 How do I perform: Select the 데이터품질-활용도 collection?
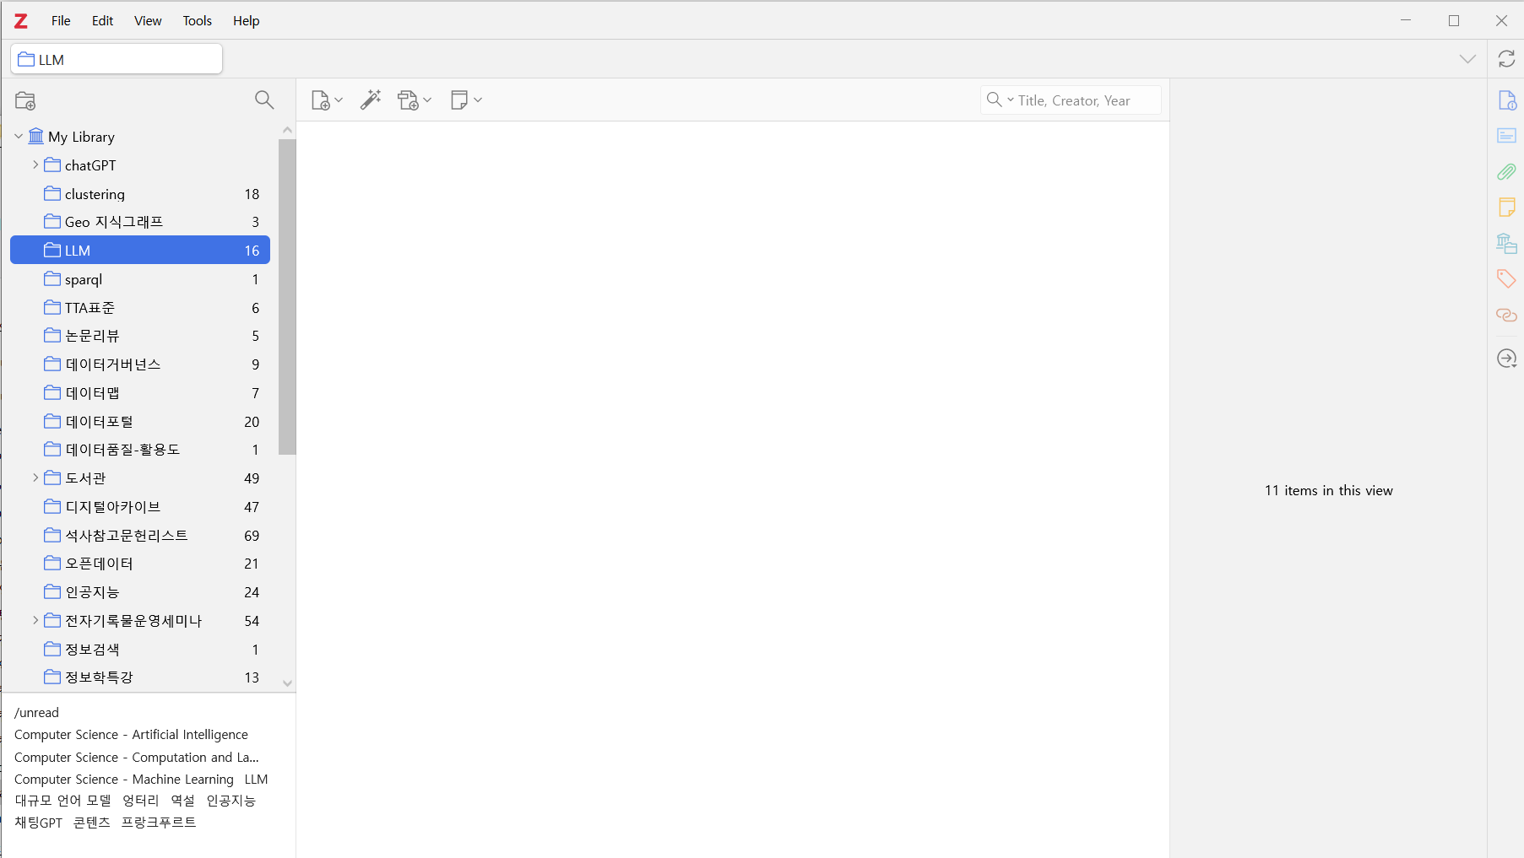click(x=140, y=450)
